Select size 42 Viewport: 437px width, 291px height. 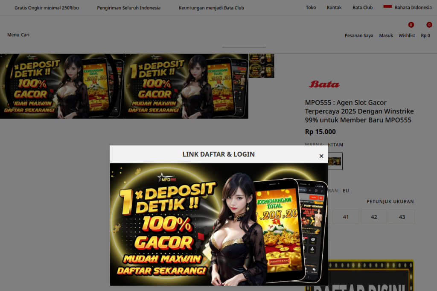tap(374, 217)
